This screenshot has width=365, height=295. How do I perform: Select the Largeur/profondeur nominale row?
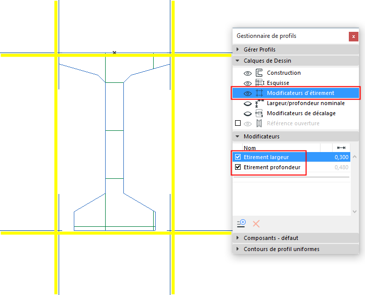pos(296,103)
